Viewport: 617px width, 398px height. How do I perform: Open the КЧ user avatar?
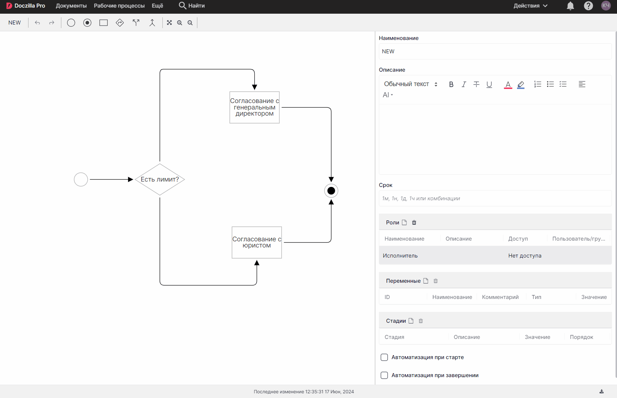point(606,5)
